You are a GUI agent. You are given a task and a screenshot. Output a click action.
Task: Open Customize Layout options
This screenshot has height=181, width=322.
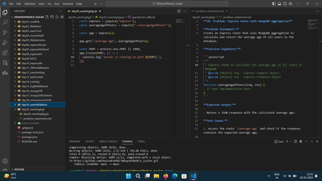click(290, 4)
